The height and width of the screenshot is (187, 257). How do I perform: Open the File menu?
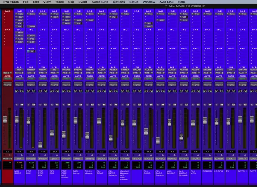(x=26, y=2)
